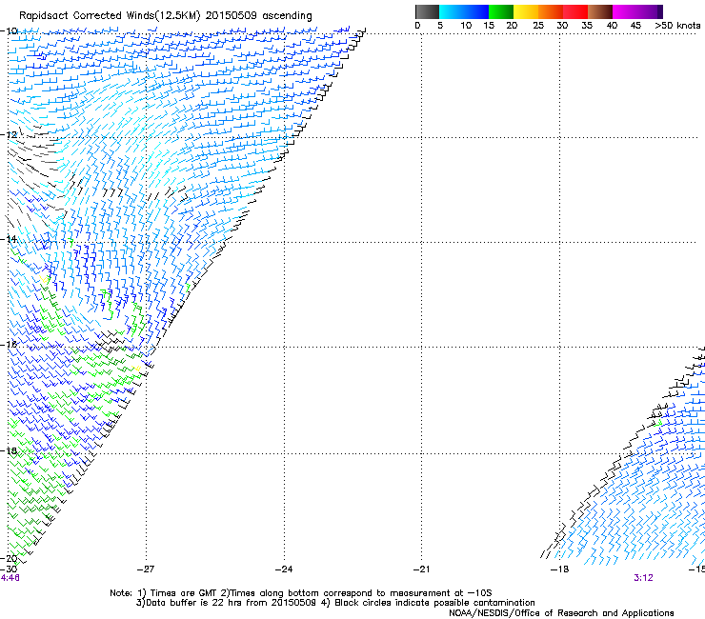This screenshot has height=619, width=705.
Task: Click the cyan 5-10 knots color swatch
Action: click(452, 11)
